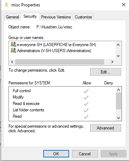This screenshot has width=129, height=161.
Task: Click Modify Allow checkmark
Action: point(86,98)
